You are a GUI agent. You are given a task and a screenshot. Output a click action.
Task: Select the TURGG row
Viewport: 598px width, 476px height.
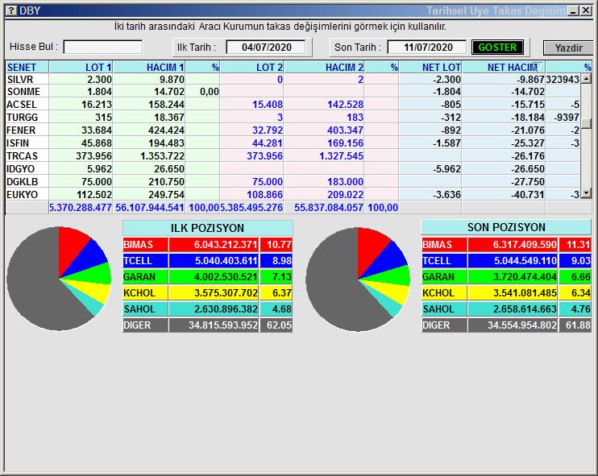pos(293,118)
